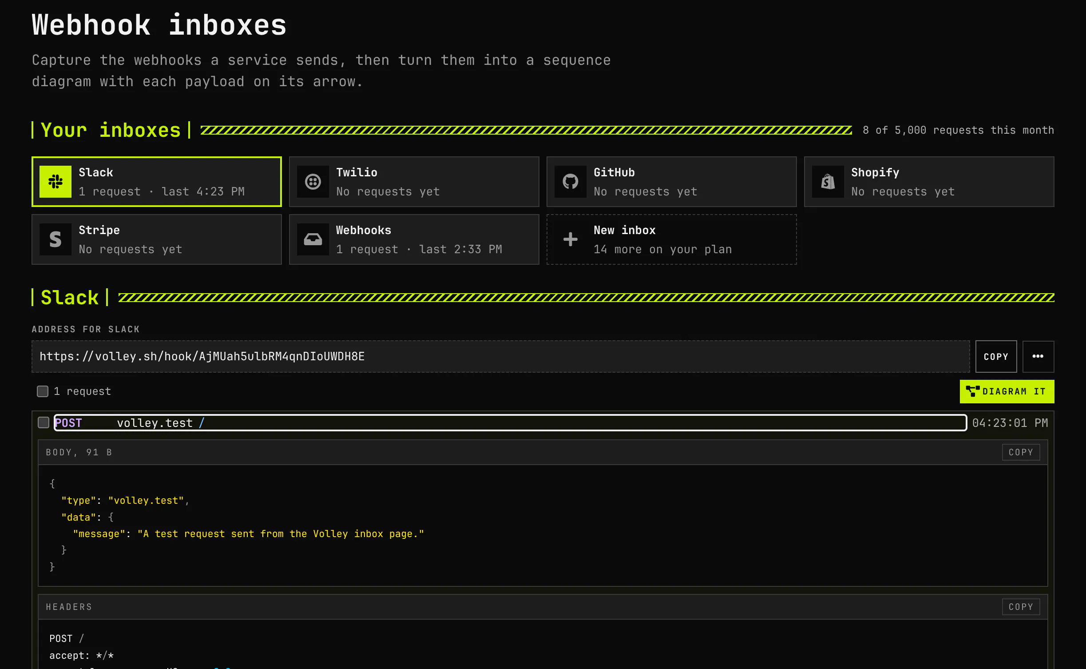This screenshot has height=669, width=1086.
Task: Open the Stripe inbox card
Action: (156, 239)
